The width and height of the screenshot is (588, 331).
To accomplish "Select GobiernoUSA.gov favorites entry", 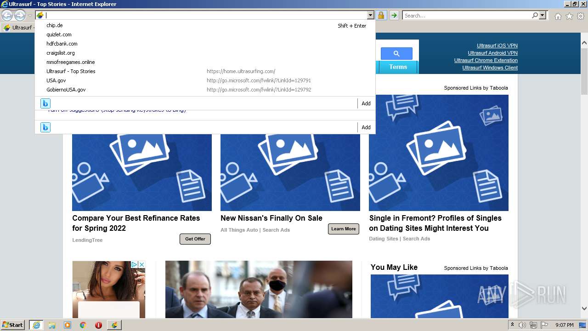I will (x=205, y=90).
